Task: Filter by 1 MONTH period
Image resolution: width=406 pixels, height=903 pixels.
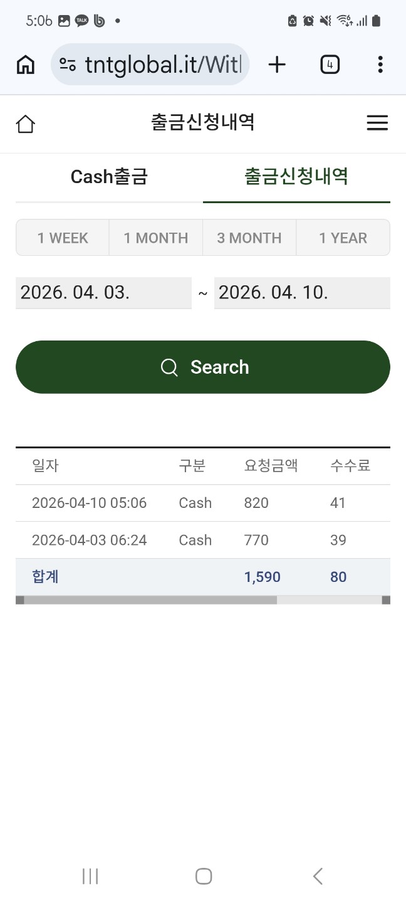Action: point(156,238)
